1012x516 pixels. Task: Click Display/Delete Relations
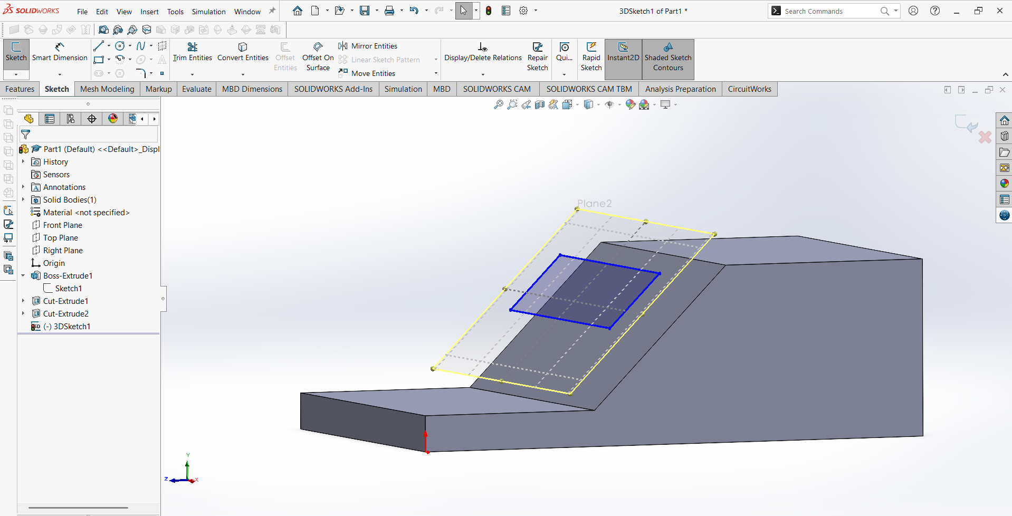483,52
